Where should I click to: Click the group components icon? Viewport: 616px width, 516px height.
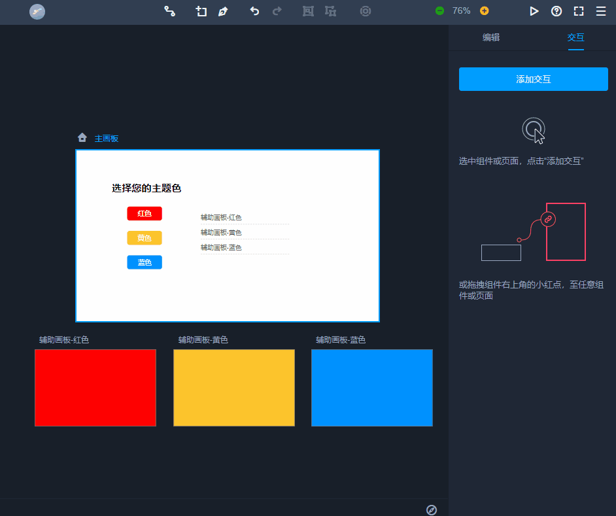(x=308, y=11)
